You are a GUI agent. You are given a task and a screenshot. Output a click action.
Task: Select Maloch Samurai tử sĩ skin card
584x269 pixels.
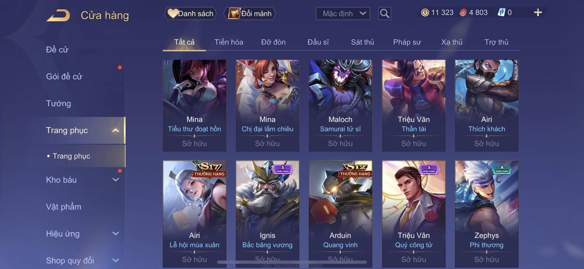340,105
